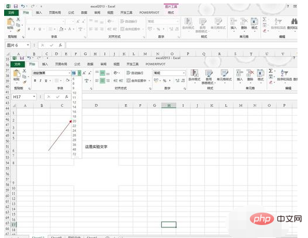Viewport: 308px width, 238px height.
Task: Click Insert cells icon in inner ribbon
Action: pos(239,73)
